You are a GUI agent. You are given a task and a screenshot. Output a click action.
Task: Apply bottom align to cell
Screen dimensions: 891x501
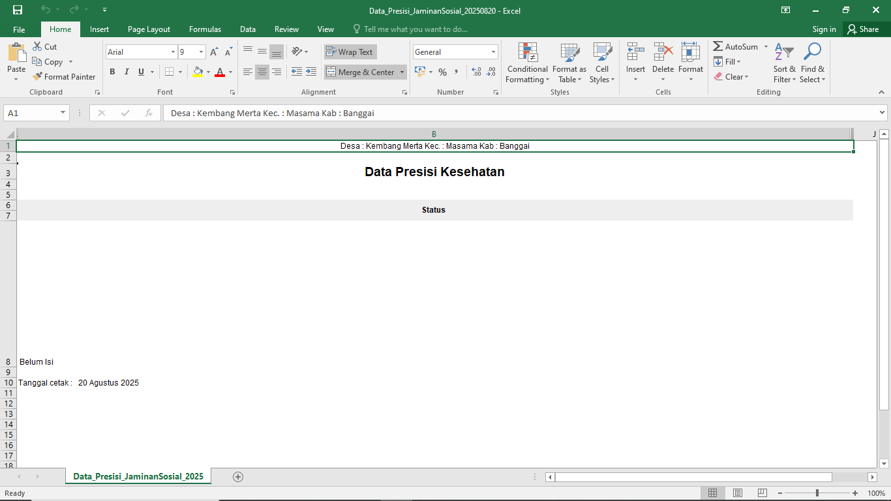pos(277,52)
